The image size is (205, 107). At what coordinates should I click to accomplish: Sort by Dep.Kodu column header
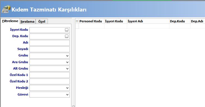pyautogui.click(x=180, y=21)
